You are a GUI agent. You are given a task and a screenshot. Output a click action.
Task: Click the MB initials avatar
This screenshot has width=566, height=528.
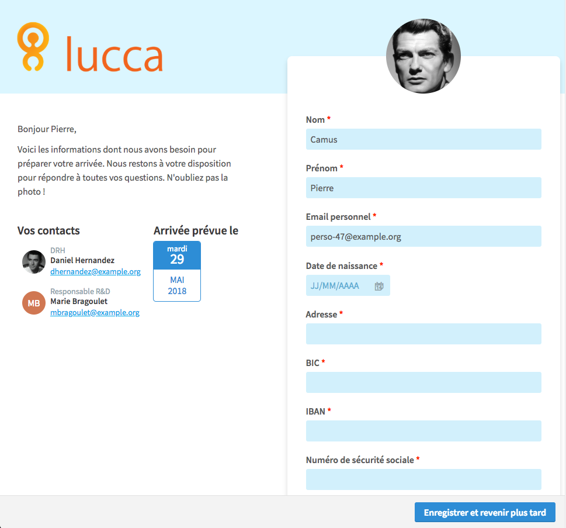pyautogui.click(x=34, y=303)
